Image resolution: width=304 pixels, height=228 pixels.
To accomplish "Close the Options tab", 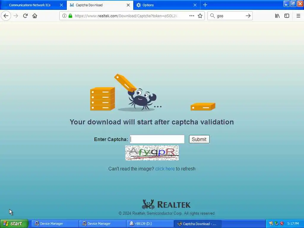I will (195, 5).
